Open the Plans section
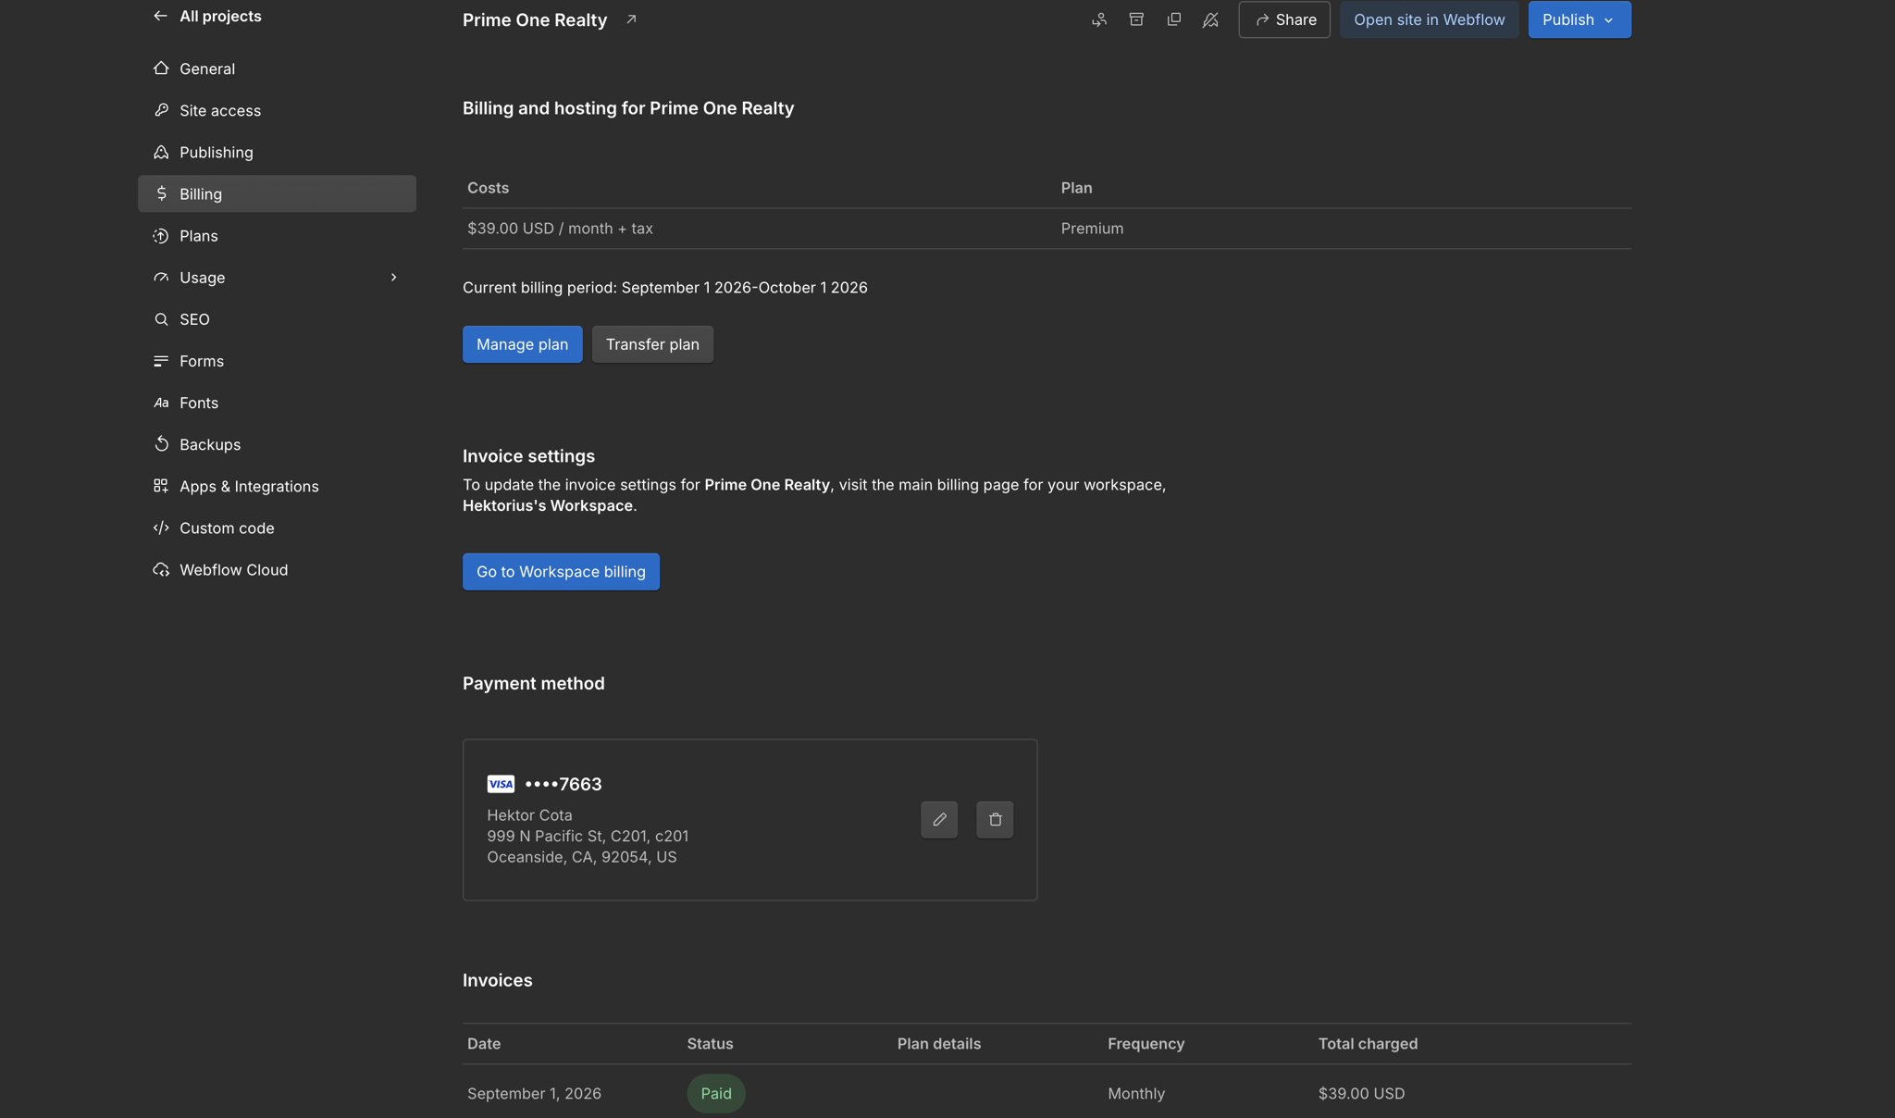This screenshot has width=1895, height=1118. point(277,235)
